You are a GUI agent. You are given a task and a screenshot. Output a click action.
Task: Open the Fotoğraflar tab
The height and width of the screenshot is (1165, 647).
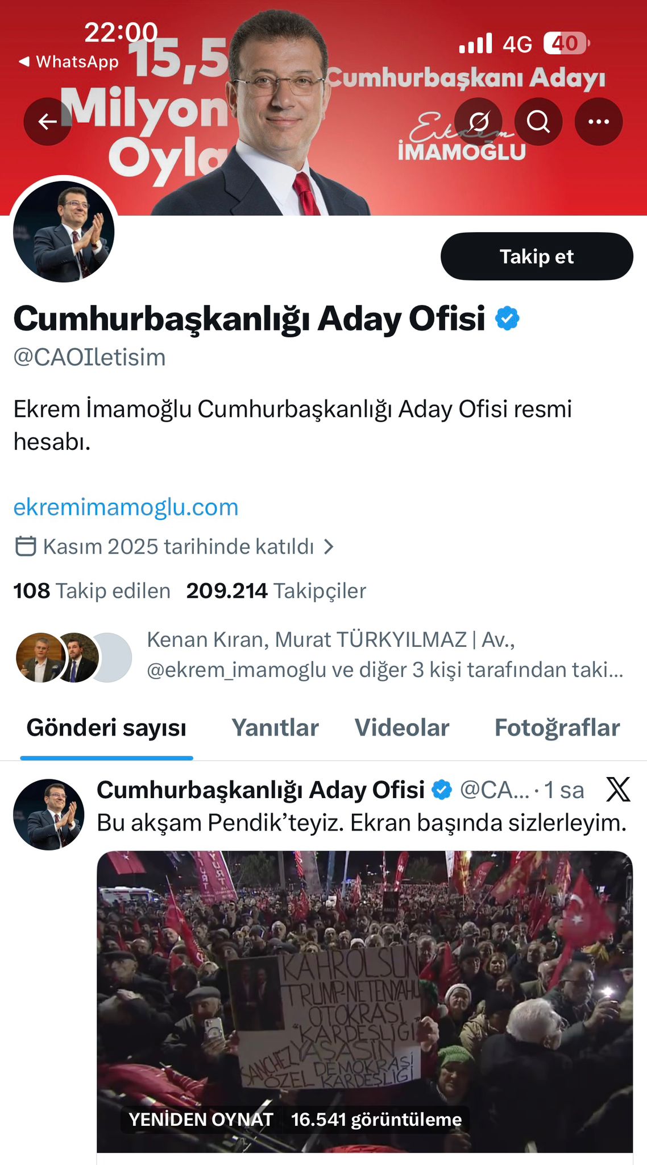tap(557, 728)
